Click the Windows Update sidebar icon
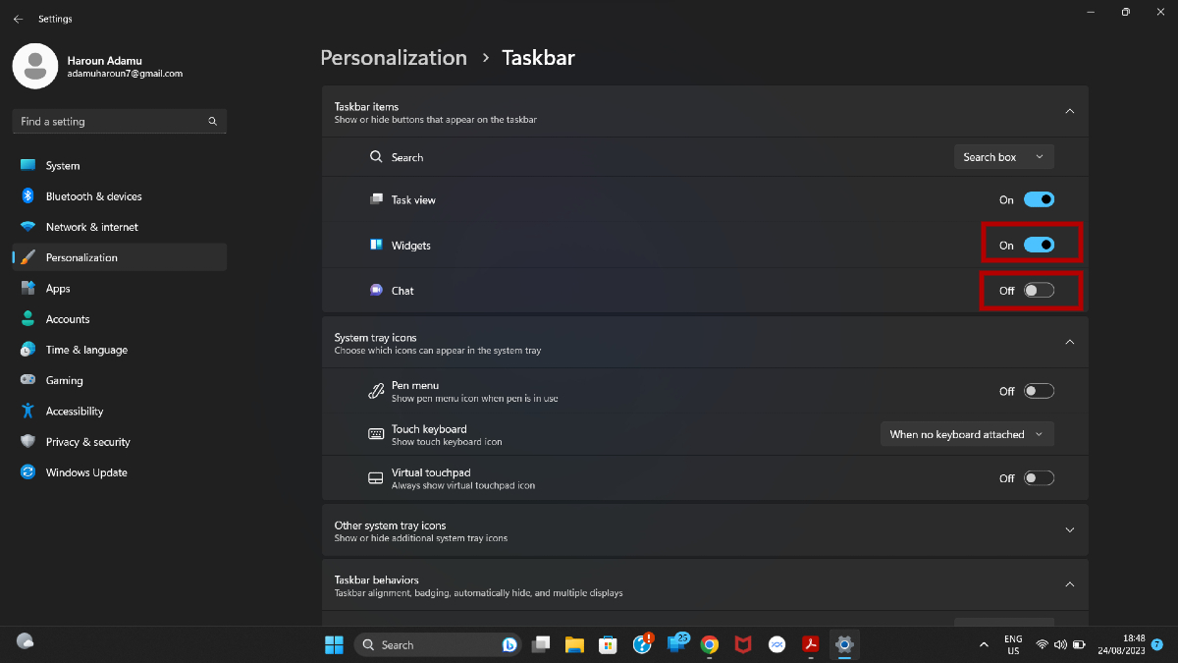The height and width of the screenshot is (663, 1178). click(x=27, y=472)
